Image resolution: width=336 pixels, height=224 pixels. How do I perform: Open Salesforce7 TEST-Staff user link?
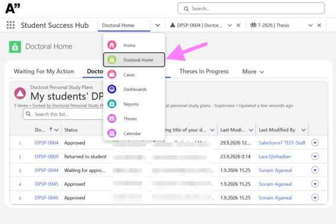click(x=282, y=143)
